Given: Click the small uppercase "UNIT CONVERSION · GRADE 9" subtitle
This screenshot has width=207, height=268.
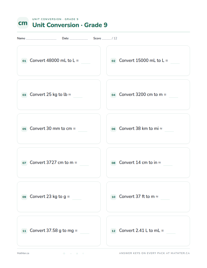Looking at the screenshot, I should tap(55, 19).
